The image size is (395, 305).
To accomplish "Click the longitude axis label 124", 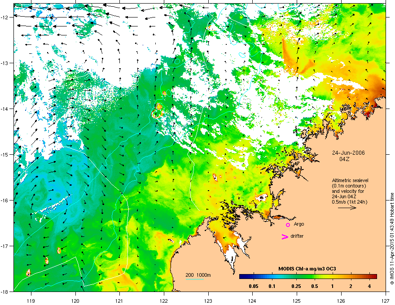I will [x=252, y=301].
